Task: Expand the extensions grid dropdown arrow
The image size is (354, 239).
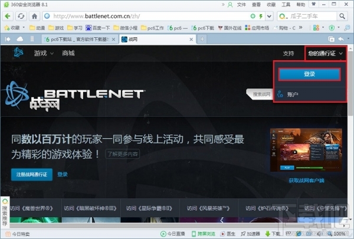Action: point(323,28)
